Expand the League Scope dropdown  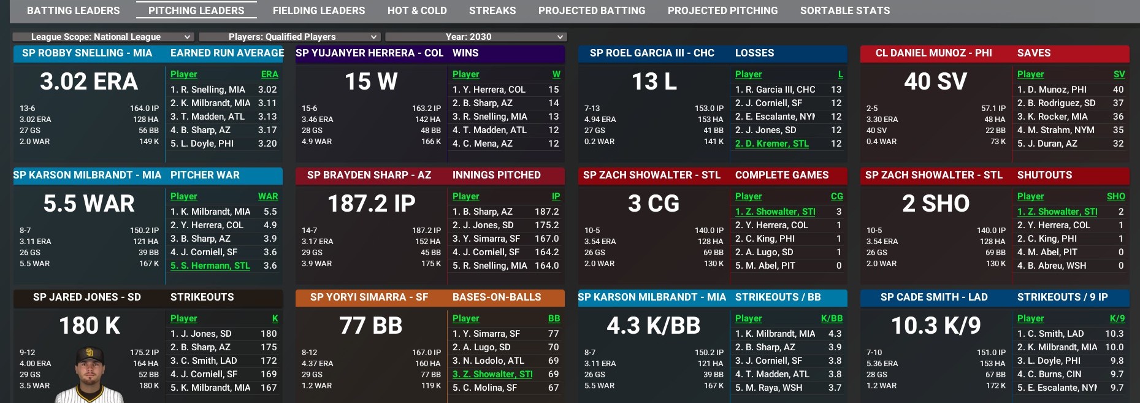103,37
